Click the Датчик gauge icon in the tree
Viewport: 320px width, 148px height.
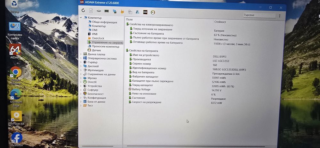click(89, 50)
